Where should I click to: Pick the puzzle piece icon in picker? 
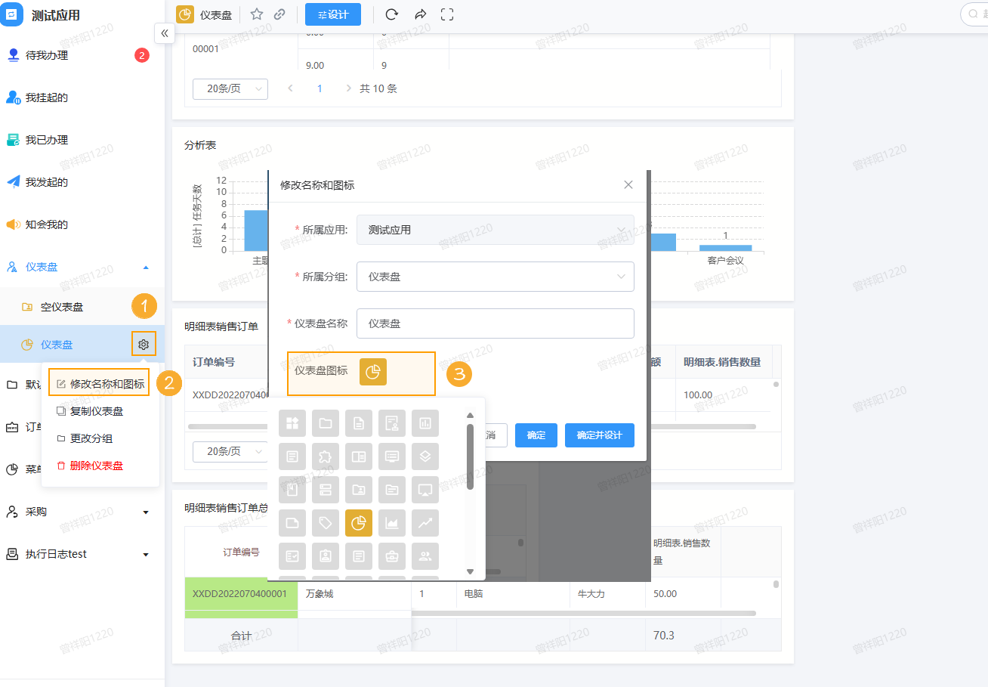pos(326,456)
